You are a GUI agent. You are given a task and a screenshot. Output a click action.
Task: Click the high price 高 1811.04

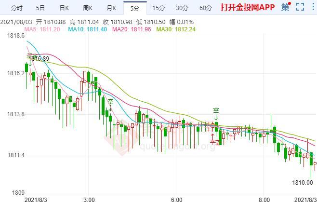pyautogui.click(x=84, y=22)
